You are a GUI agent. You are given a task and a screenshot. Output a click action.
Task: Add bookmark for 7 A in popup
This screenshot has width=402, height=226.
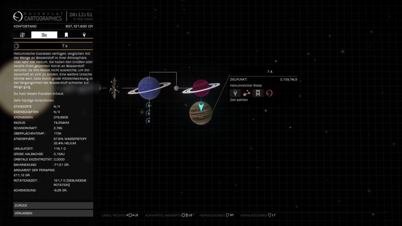coord(258,93)
